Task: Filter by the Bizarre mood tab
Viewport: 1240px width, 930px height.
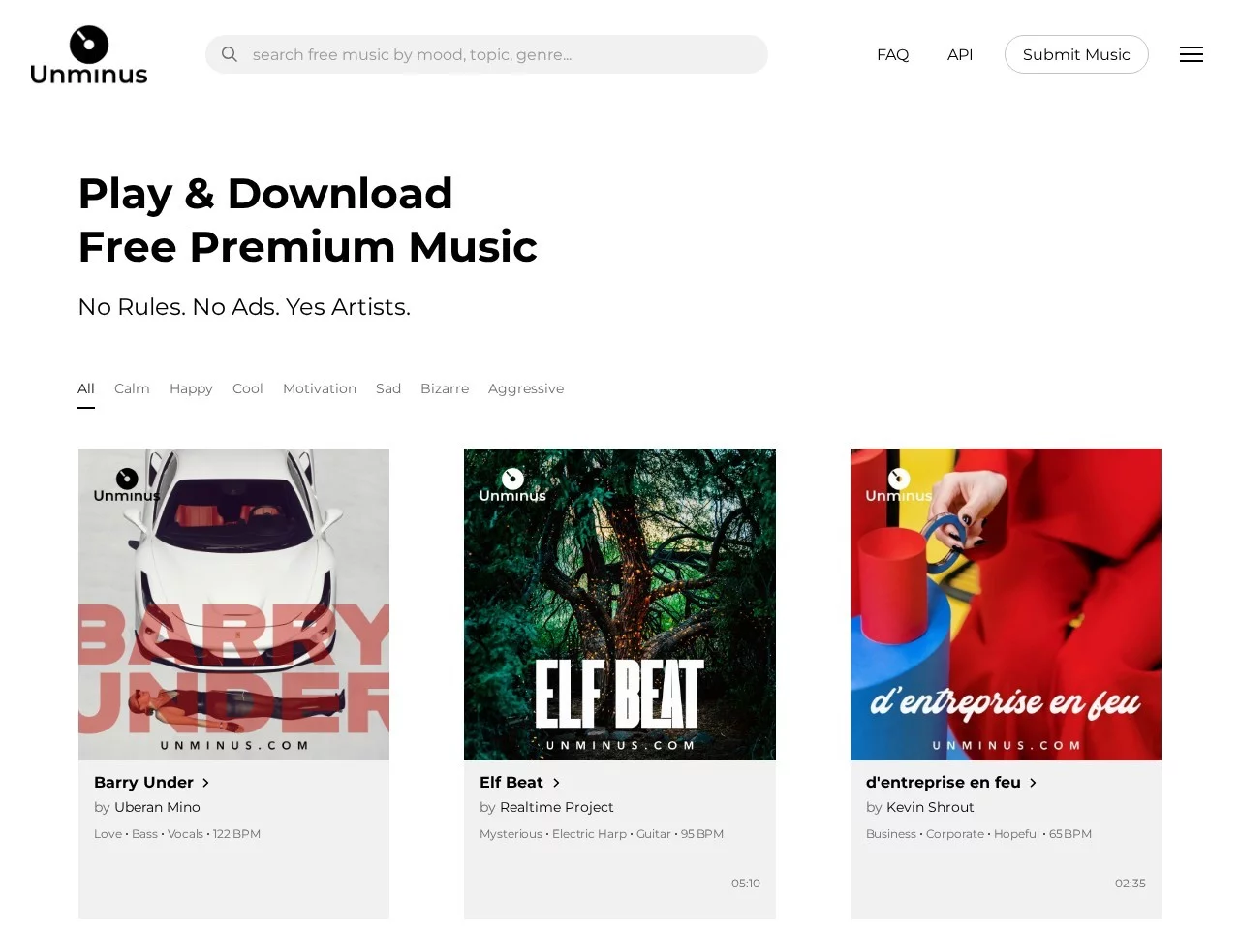Action: coord(445,388)
